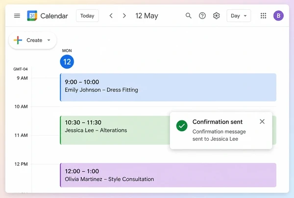Click the 12 PM time label

21,164
